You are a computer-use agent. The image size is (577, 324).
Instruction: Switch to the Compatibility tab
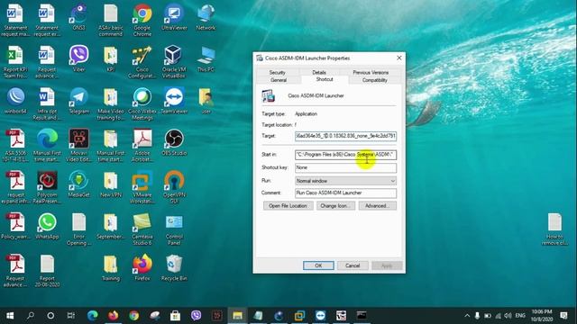375,80
